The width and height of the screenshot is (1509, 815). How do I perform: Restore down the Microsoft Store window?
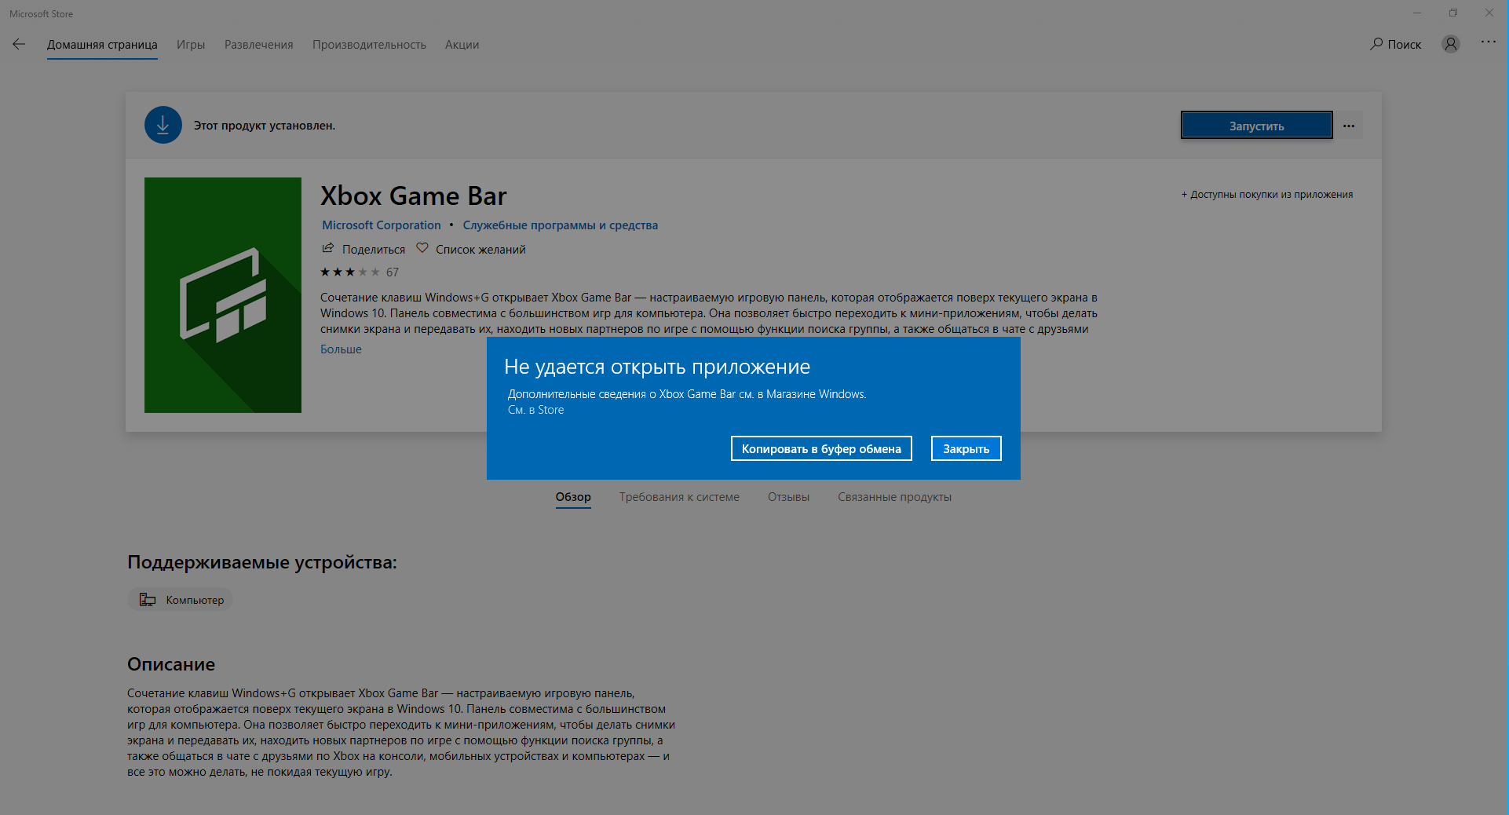pos(1453,13)
